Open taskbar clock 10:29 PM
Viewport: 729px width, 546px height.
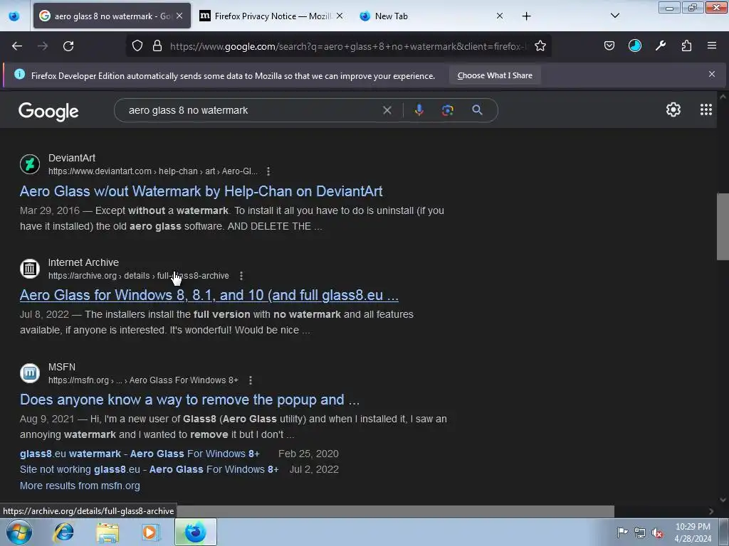[693, 532]
